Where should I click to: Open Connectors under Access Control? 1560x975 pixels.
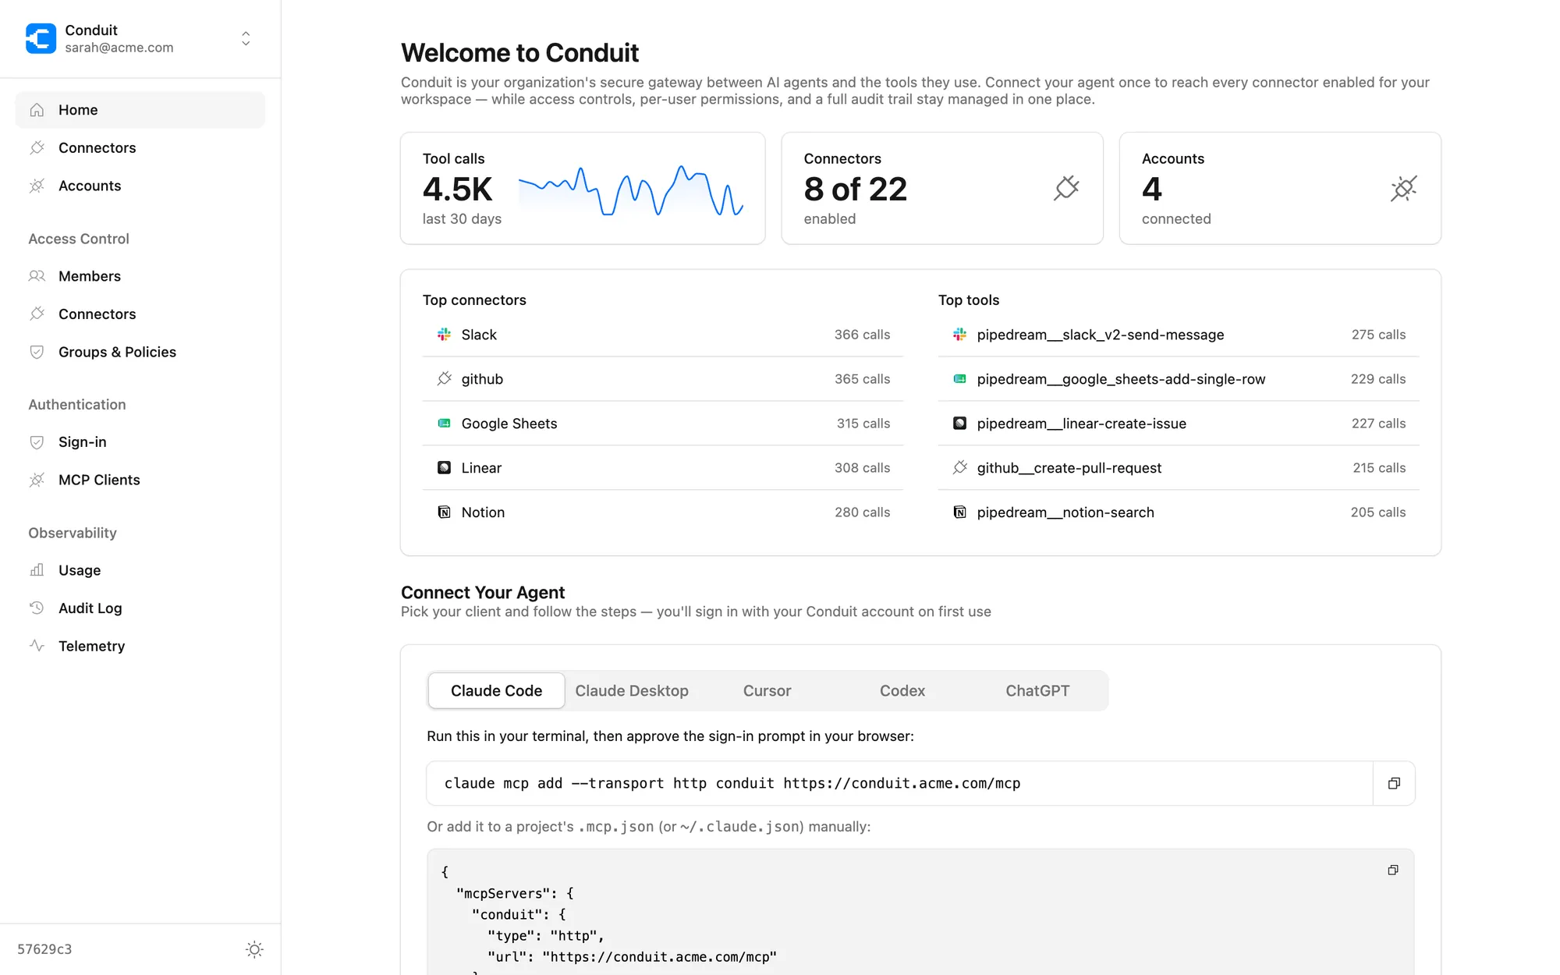[x=140, y=314]
